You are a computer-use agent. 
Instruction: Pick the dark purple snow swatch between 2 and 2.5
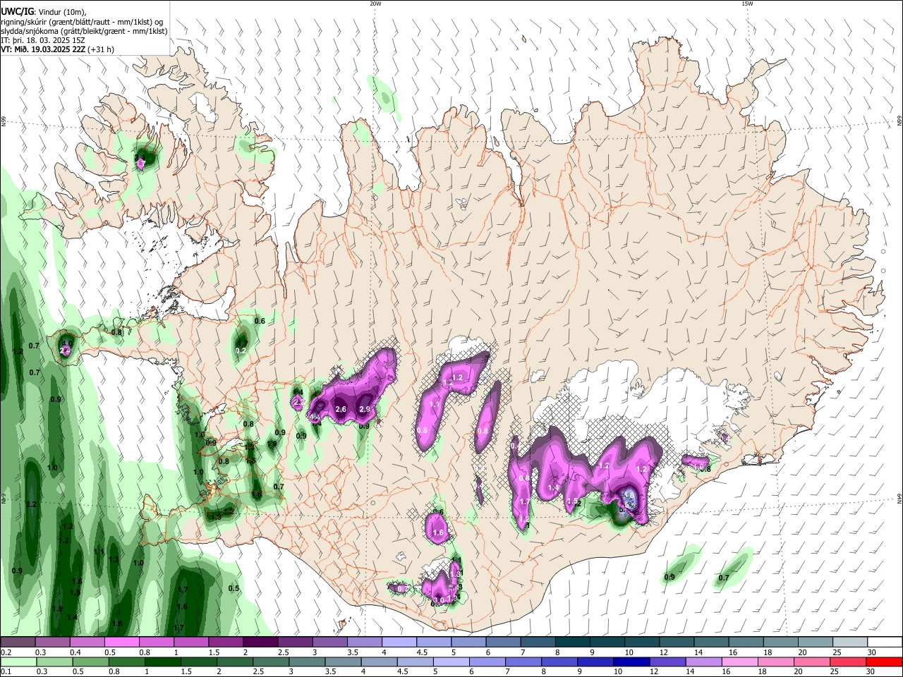coord(260,642)
